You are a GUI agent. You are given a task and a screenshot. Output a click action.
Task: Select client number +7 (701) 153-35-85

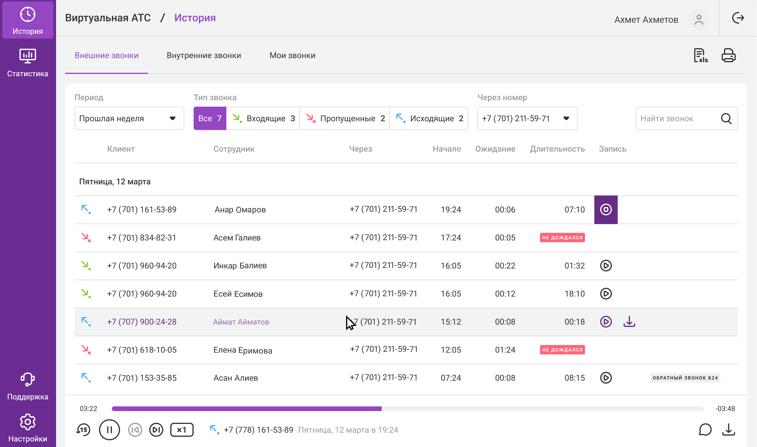[x=142, y=378]
